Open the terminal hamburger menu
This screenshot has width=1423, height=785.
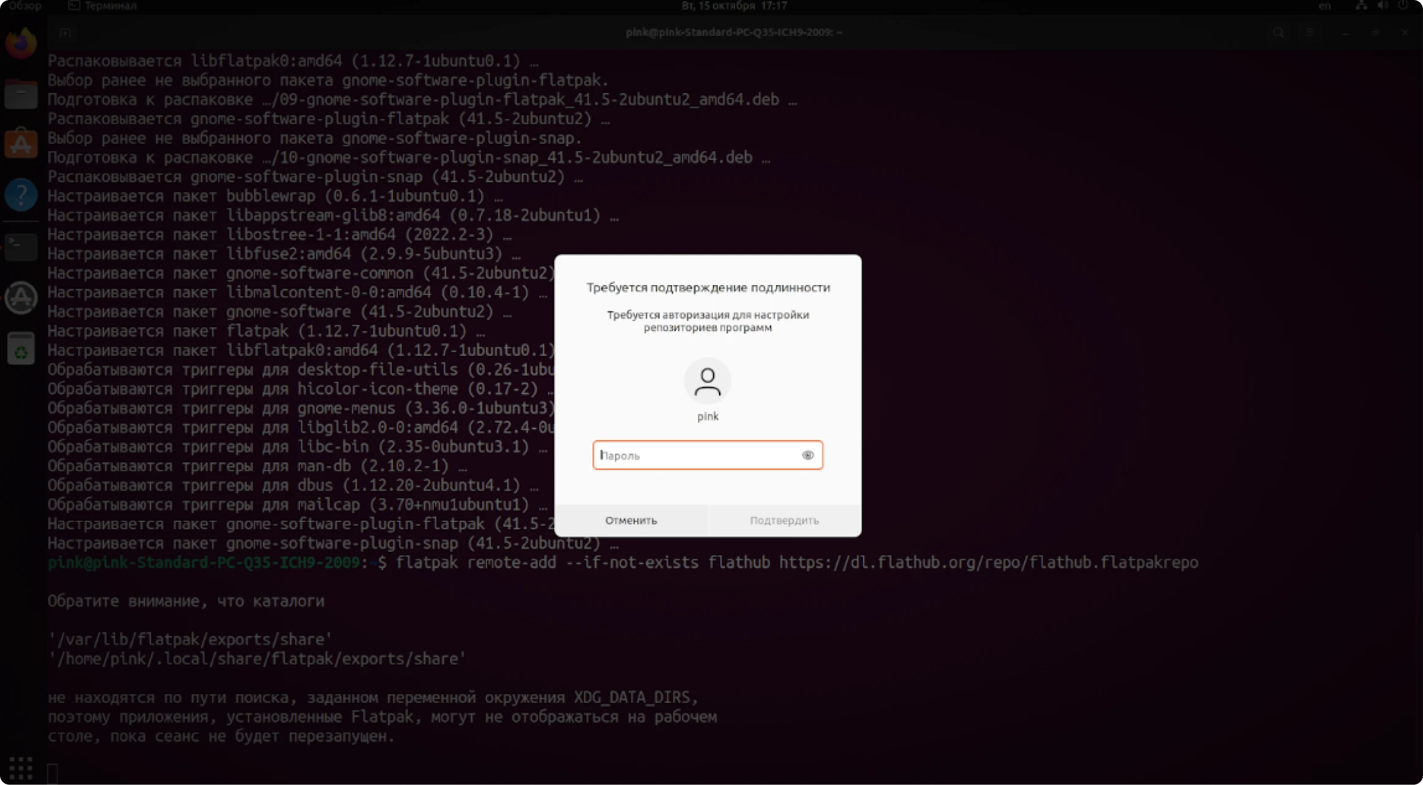tap(1309, 32)
